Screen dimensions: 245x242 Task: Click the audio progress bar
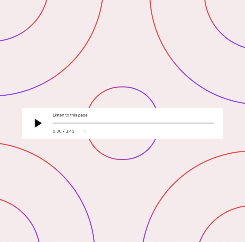pos(134,123)
